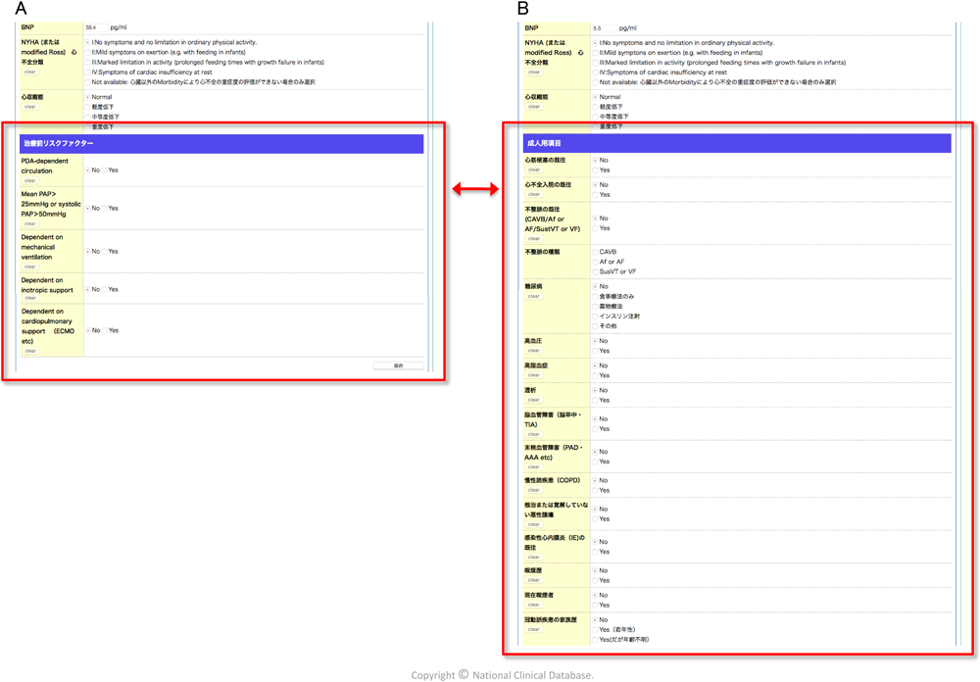Click the BNP value field in panel B

click(x=604, y=28)
